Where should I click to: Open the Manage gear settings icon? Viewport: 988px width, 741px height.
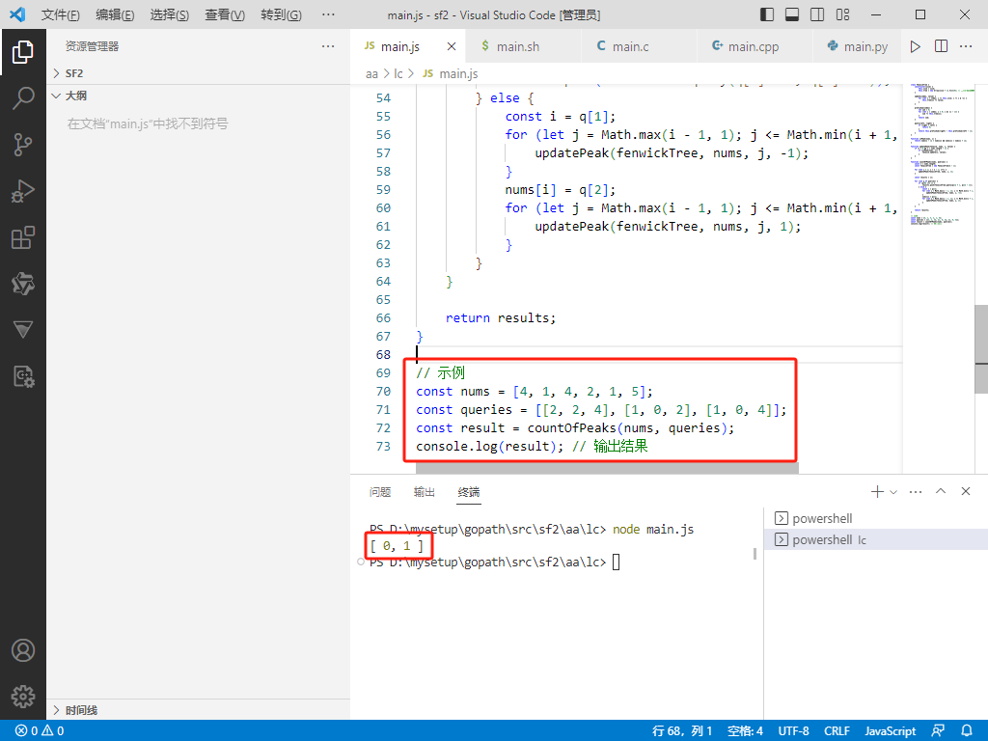[x=23, y=697]
